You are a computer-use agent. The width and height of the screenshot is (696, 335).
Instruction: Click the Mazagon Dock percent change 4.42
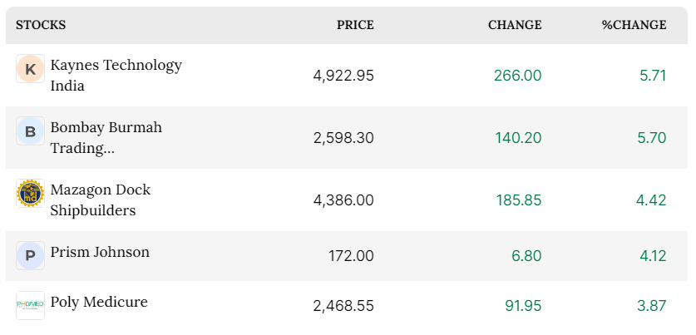click(x=651, y=200)
